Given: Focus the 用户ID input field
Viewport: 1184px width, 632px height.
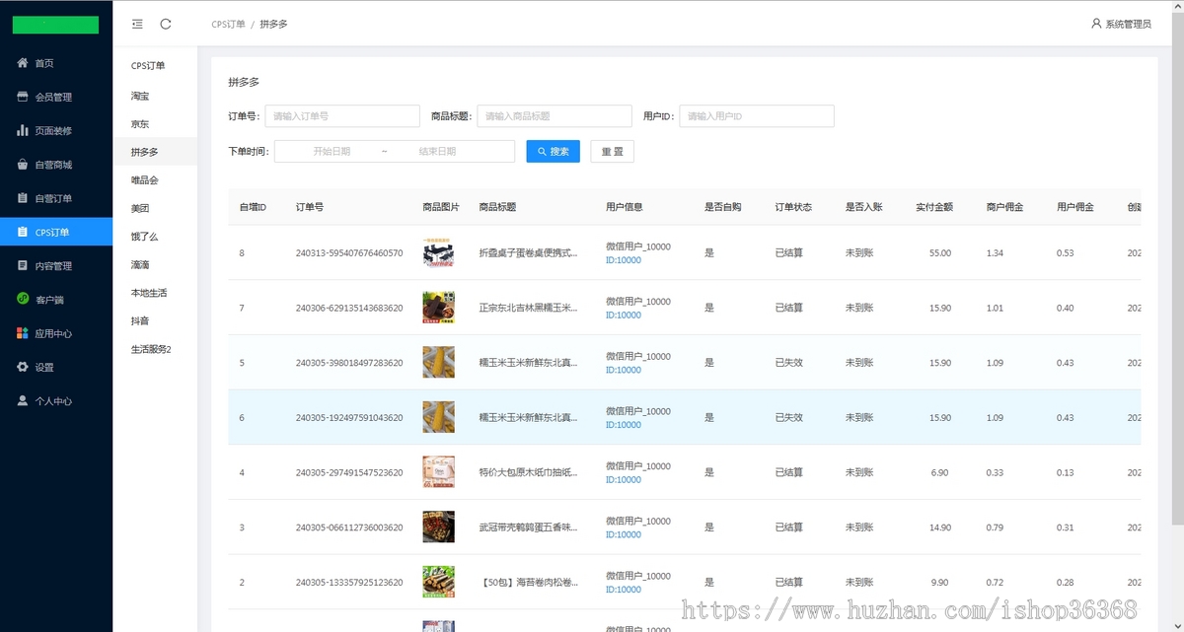Looking at the screenshot, I should point(757,116).
